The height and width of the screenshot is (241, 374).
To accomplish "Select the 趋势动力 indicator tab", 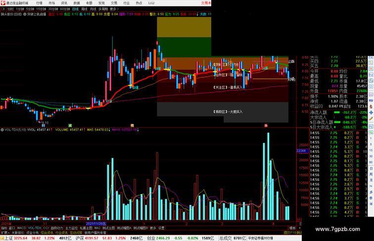I will click(57, 228).
